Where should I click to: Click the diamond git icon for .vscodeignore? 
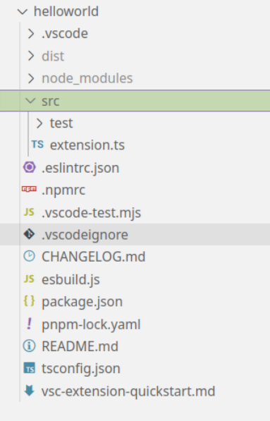point(29,234)
